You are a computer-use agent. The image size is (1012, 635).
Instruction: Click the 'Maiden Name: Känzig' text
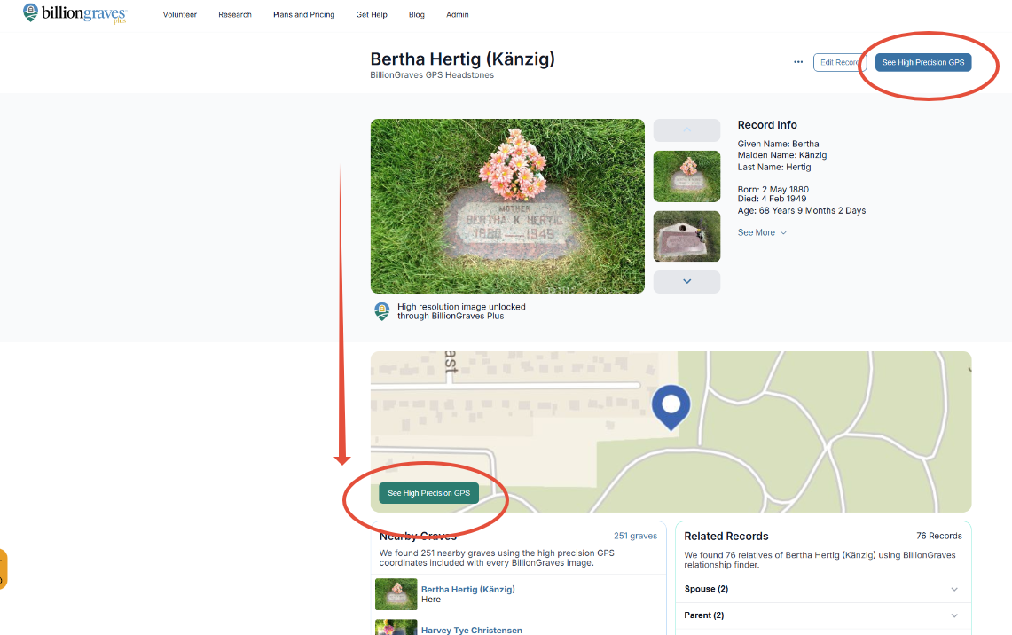coord(782,155)
